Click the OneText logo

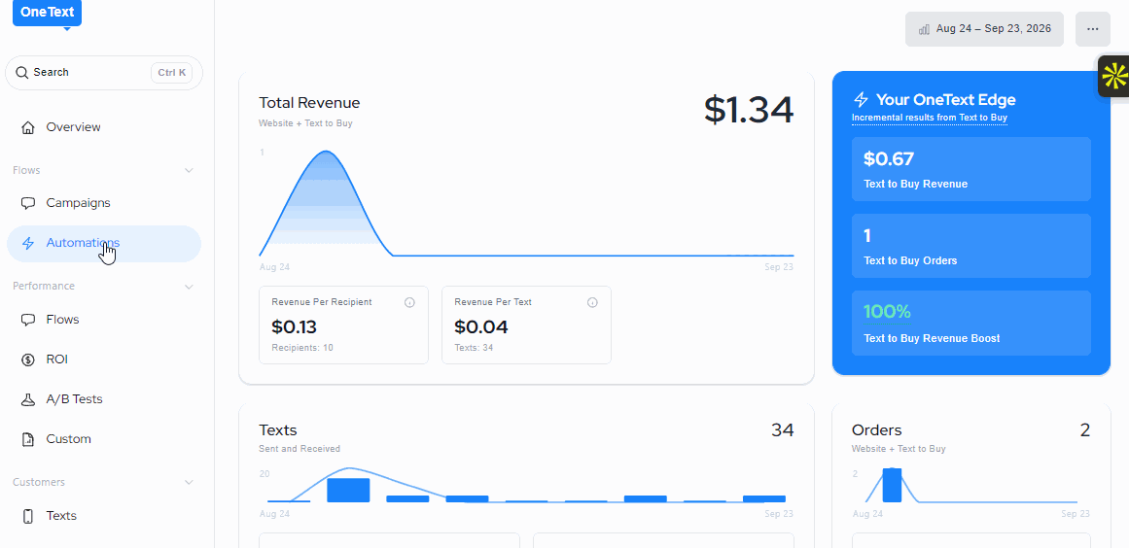(47, 13)
